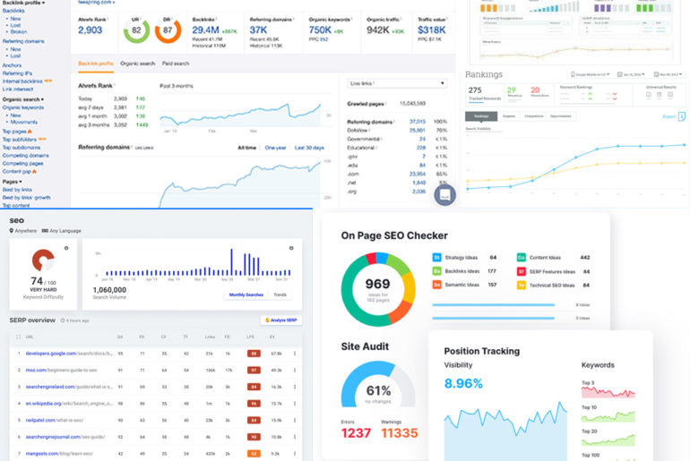Open the Paid search tab
The image size is (690, 461).
tap(175, 64)
